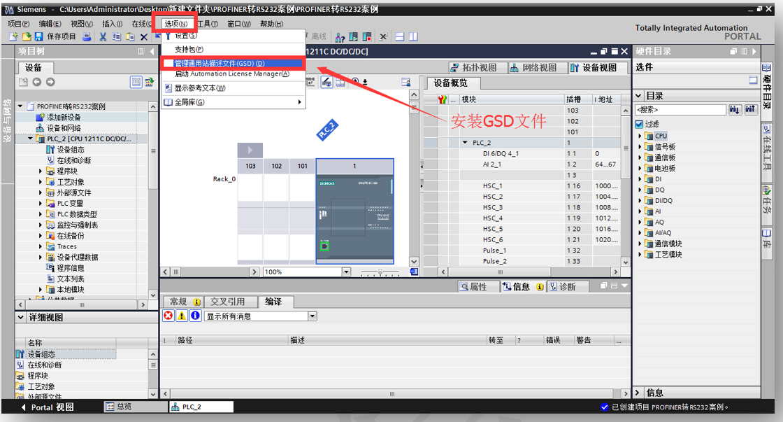
Task: Open the zoom percentage dropdown
Action: tap(346, 272)
